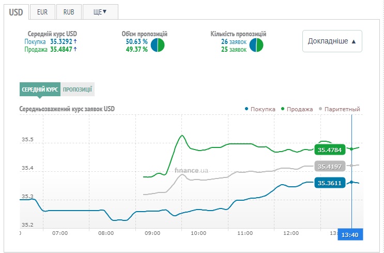Click the up arrow beside Продажа rate
The width and height of the screenshot is (384, 253).
pyautogui.click(x=75, y=49)
